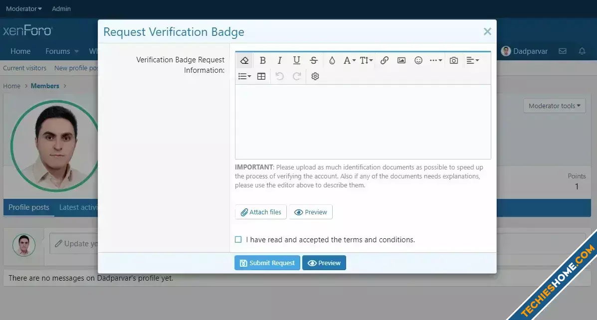Check the terms and conditions checkbox
The height and width of the screenshot is (320, 597).
238,240
